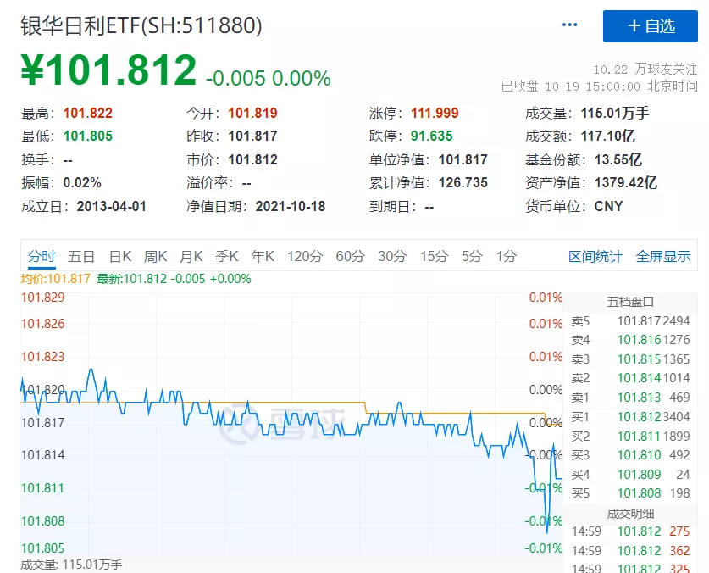Open the 年K yearly chart

(x=263, y=256)
